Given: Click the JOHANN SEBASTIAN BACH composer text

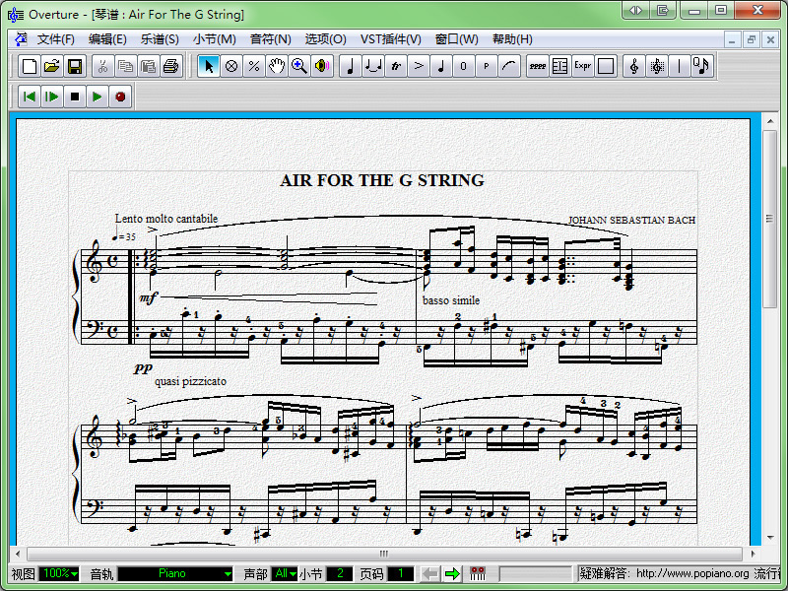Looking at the screenshot, I should [x=631, y=220].
